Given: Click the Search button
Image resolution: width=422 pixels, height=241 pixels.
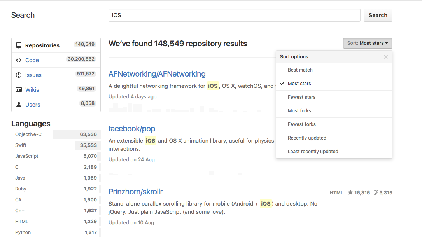Looking at the screenshot, I should [378, 15].
